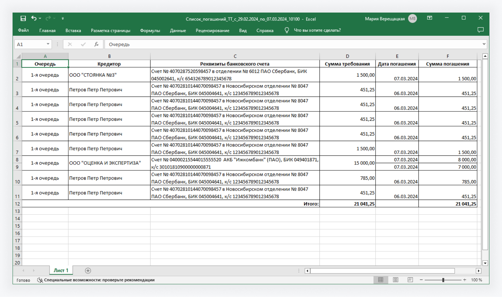
Task: Open the Undo history dropdown arrow
Action: (40, 19)
